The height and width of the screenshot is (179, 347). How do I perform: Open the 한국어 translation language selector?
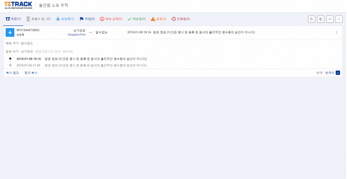coord(330,73)
